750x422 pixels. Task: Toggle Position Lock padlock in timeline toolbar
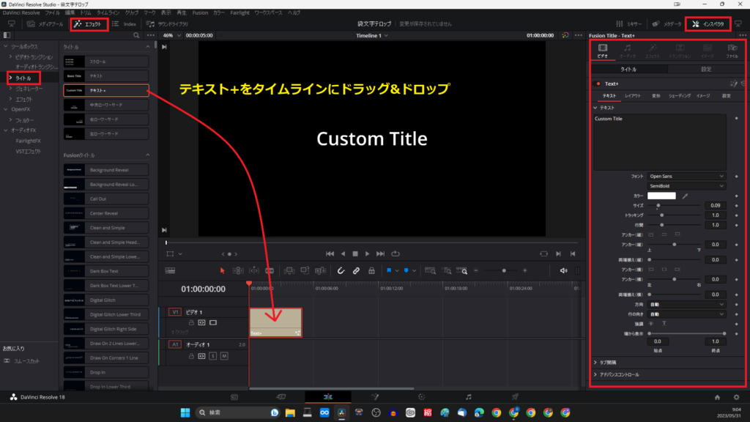pyautogui.click(x=371, y=271)
